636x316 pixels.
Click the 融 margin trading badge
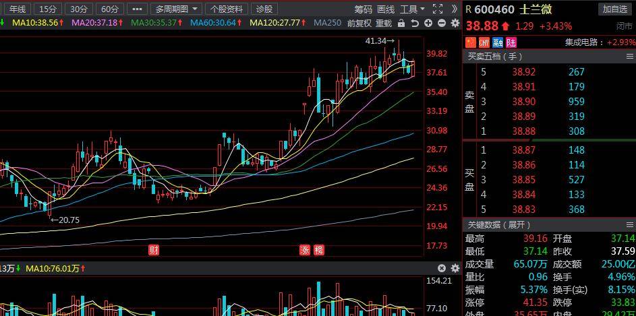pos(497,42)
